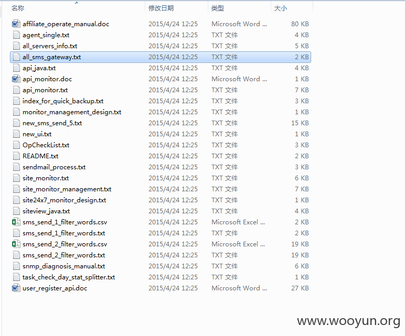This screenshot has width=405, height=336.
Task: Sort files by the 修改日期 column header
Action: [x=161, y=8]
